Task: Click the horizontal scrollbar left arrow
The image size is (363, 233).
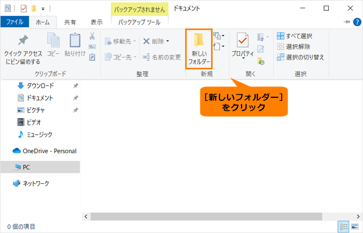Action: coord(86,216)
